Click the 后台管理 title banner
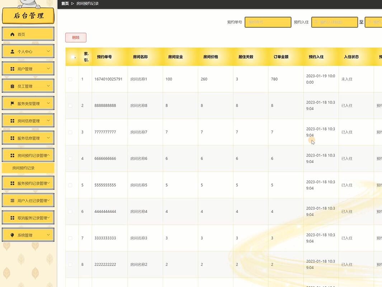The image size is (382, 287). click(28, 16)
